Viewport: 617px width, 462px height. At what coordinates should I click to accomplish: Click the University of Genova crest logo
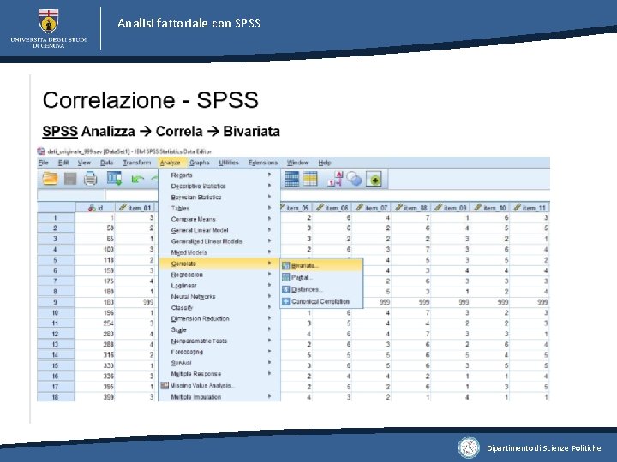48,21
